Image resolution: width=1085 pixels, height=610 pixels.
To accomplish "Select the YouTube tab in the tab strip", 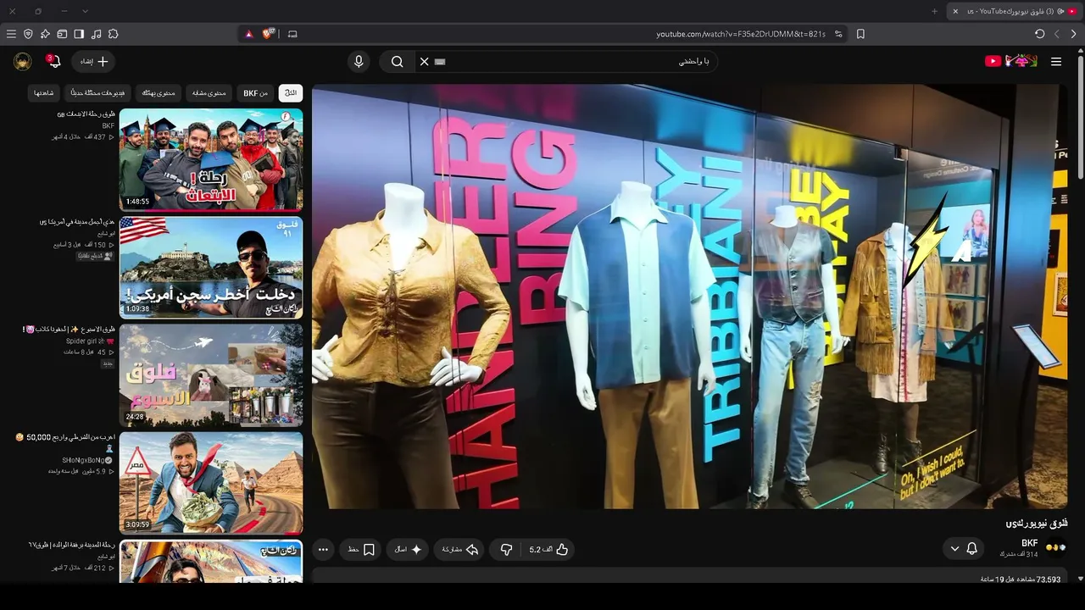I will pos(1014,11).
